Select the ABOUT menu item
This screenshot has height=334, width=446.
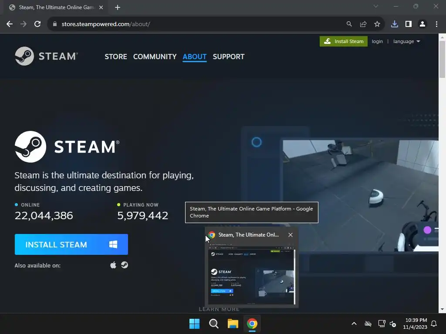(195, 57)
